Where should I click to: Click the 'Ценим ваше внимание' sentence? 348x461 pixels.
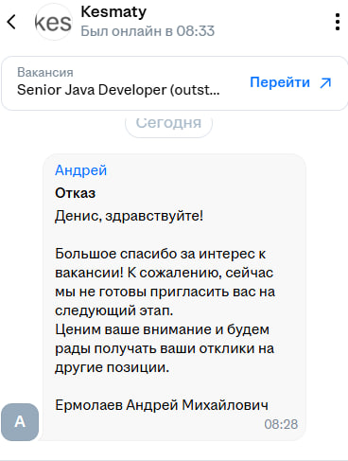tap(165, 348)
